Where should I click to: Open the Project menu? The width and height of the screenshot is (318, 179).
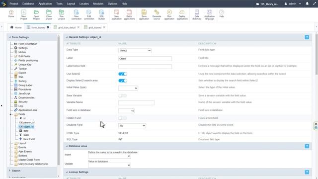click(x=14, y=3)
